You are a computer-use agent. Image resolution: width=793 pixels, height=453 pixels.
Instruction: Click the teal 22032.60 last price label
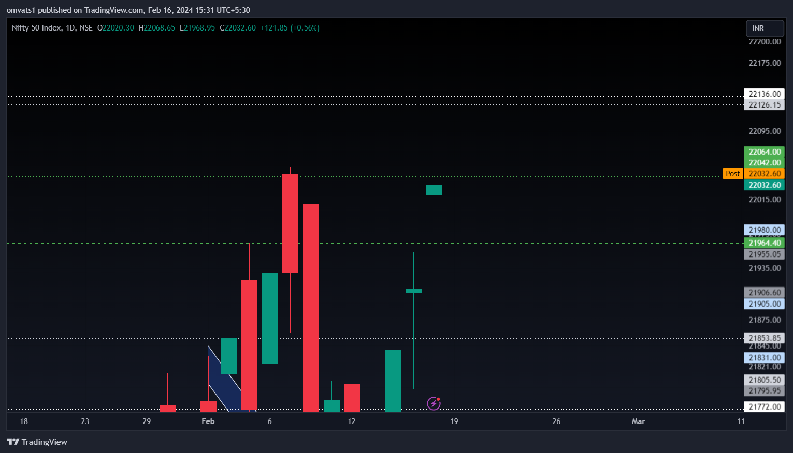tap(764, 185)
